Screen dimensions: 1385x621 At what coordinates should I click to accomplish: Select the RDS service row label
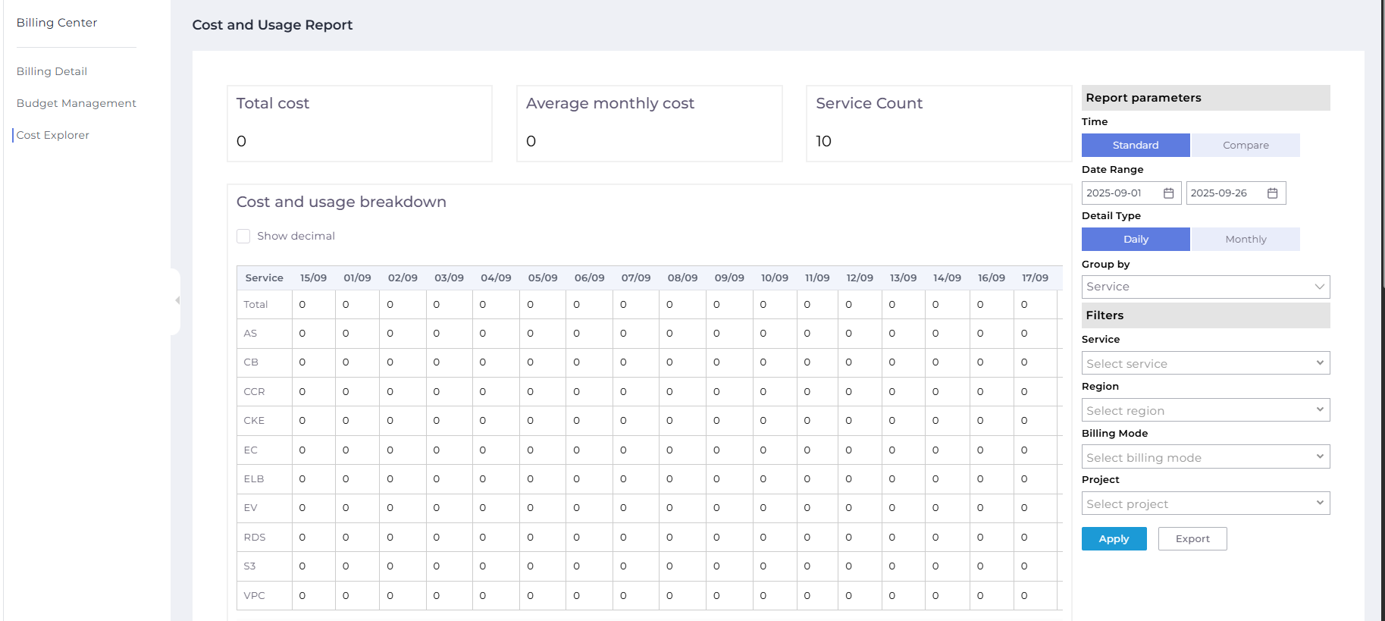[255, 537]
